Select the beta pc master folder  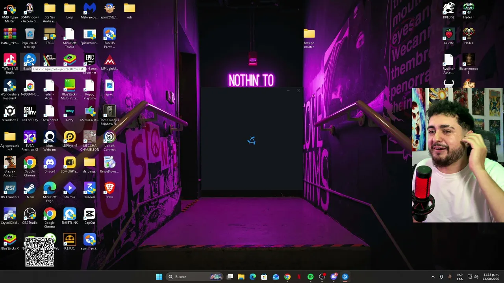[309, 39]
